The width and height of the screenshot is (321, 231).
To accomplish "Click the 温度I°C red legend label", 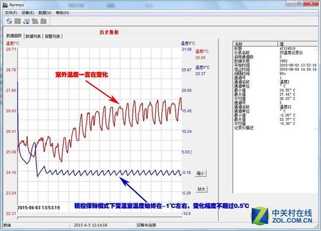I will point(202,51).
